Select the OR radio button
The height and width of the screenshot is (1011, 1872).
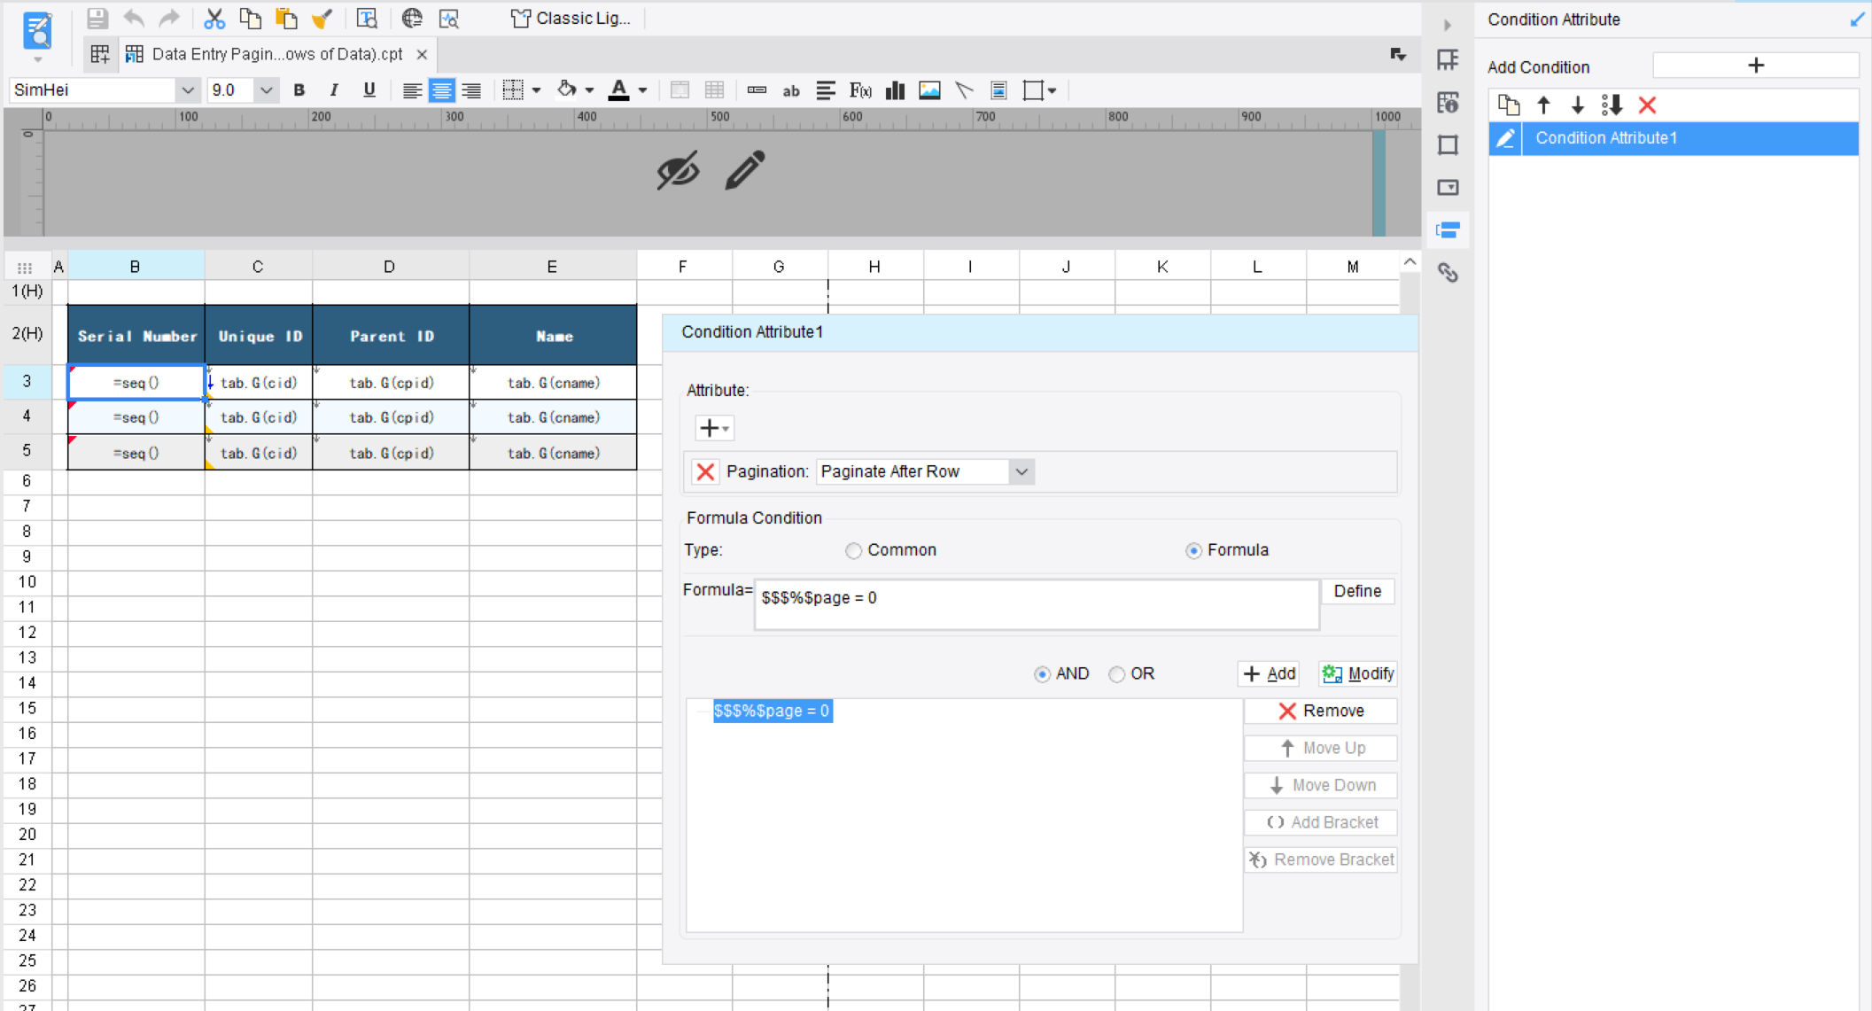[x=1116, y=674]
